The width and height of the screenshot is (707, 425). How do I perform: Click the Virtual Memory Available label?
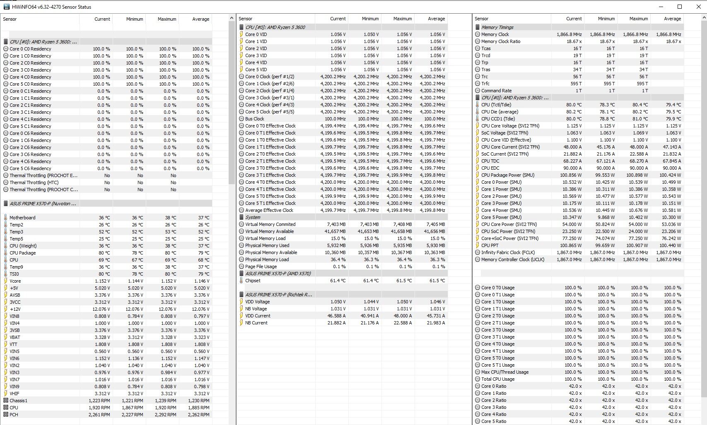269,231
